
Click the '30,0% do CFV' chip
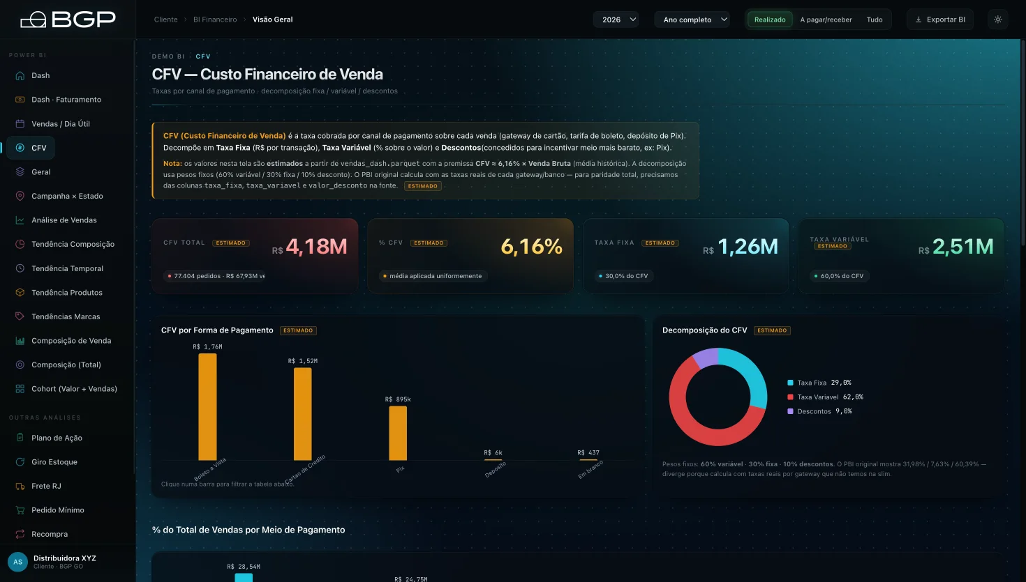tap(623, 276)
